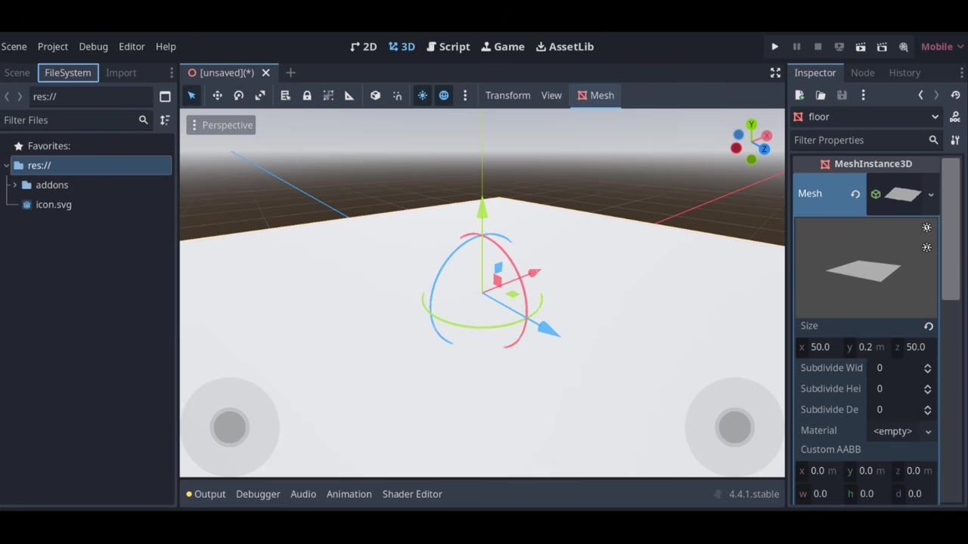The image size is (968, 544).
Task: Open the inspector object history icon
Action: point(955,95)
